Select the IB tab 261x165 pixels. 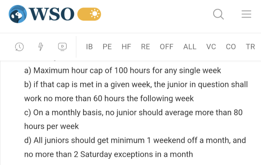pyautogui.click(x=89, y=47)
